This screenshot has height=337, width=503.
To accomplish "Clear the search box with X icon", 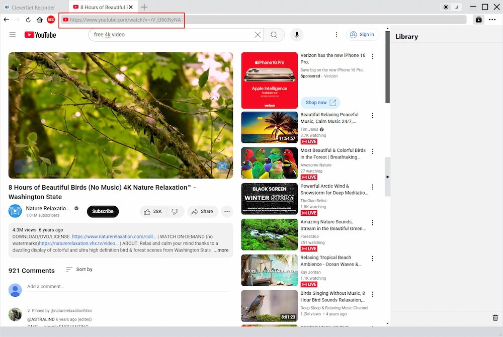I will point(258,35).
